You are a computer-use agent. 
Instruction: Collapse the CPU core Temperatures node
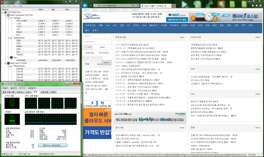coord(8,66)
